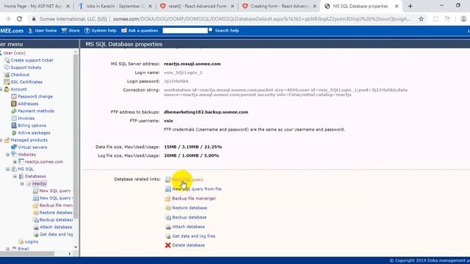Click the Attach database icon in related links
The height and width of the screenshot is (264, 470).
coord(168,227)
